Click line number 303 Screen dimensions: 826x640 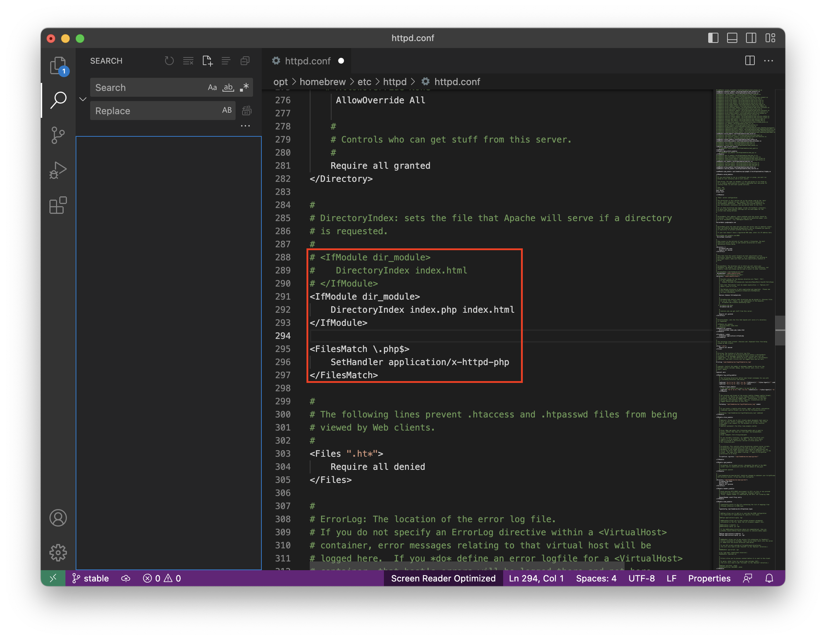tap(282, 453)
